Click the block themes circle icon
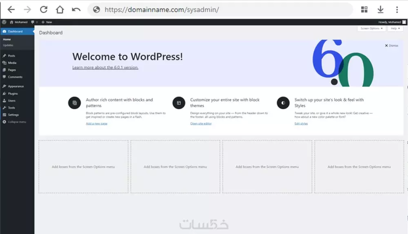 pos(179,103)
